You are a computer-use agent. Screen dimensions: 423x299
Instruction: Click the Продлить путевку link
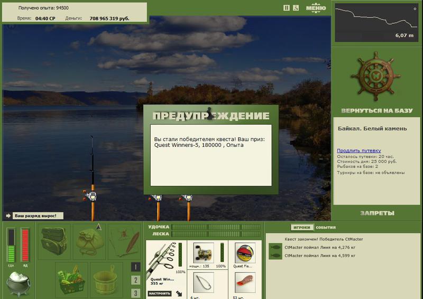(359, 151)
